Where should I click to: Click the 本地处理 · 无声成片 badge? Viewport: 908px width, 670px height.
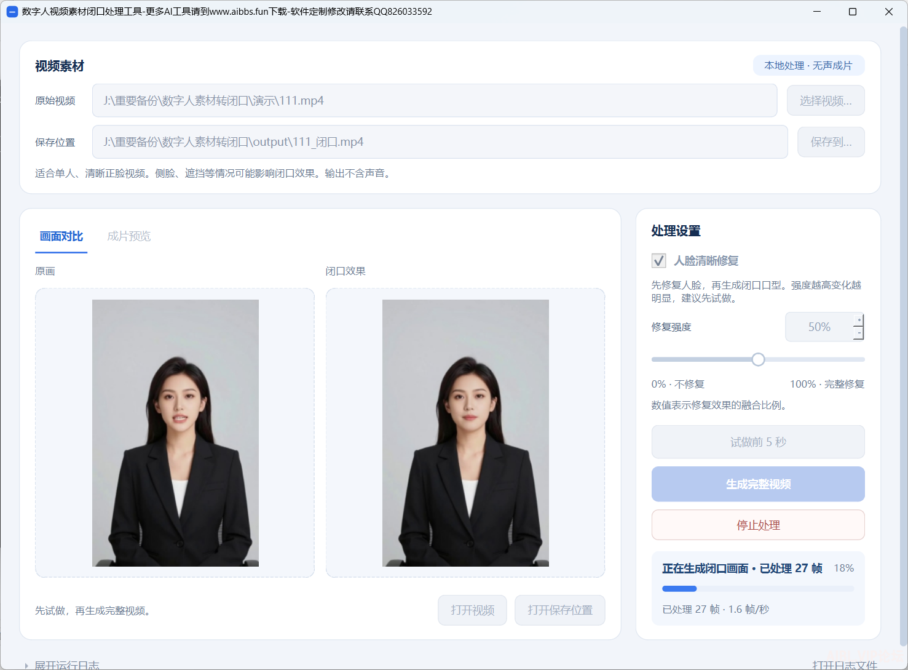[808, 65]
